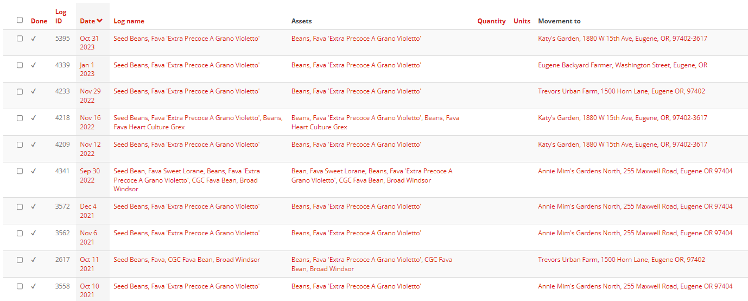
Task: Click the done checkmark for log 3558
Action: (34, 286)
